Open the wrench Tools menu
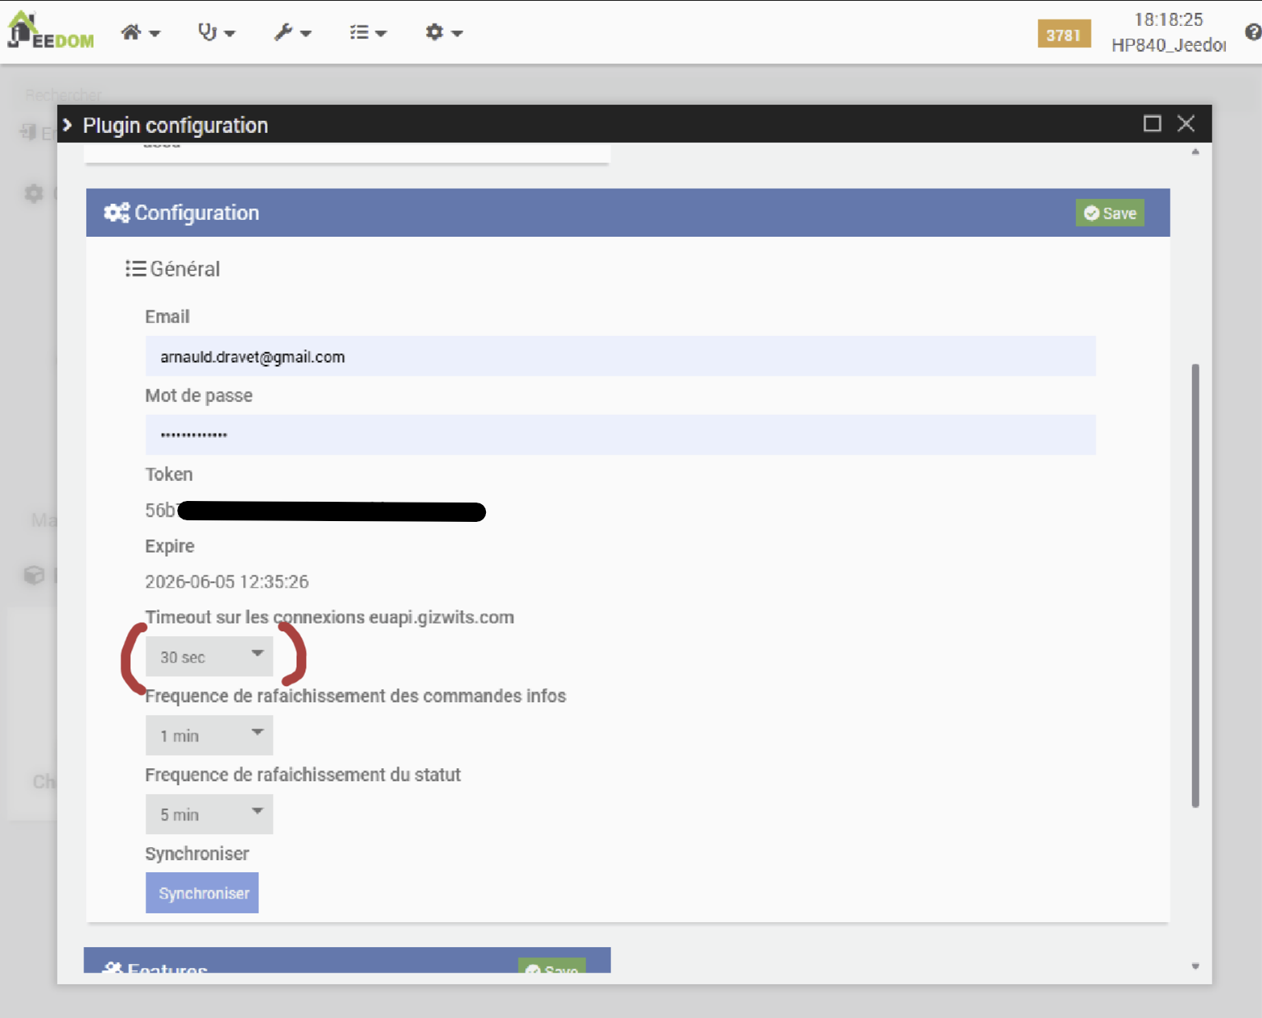This screenshot has height=1018, width=1262. click(292, 33)
